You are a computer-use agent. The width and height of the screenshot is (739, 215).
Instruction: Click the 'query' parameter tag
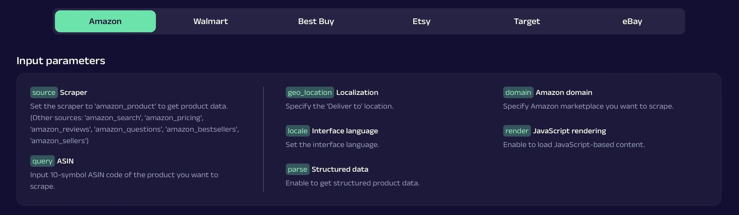(42, 161)
